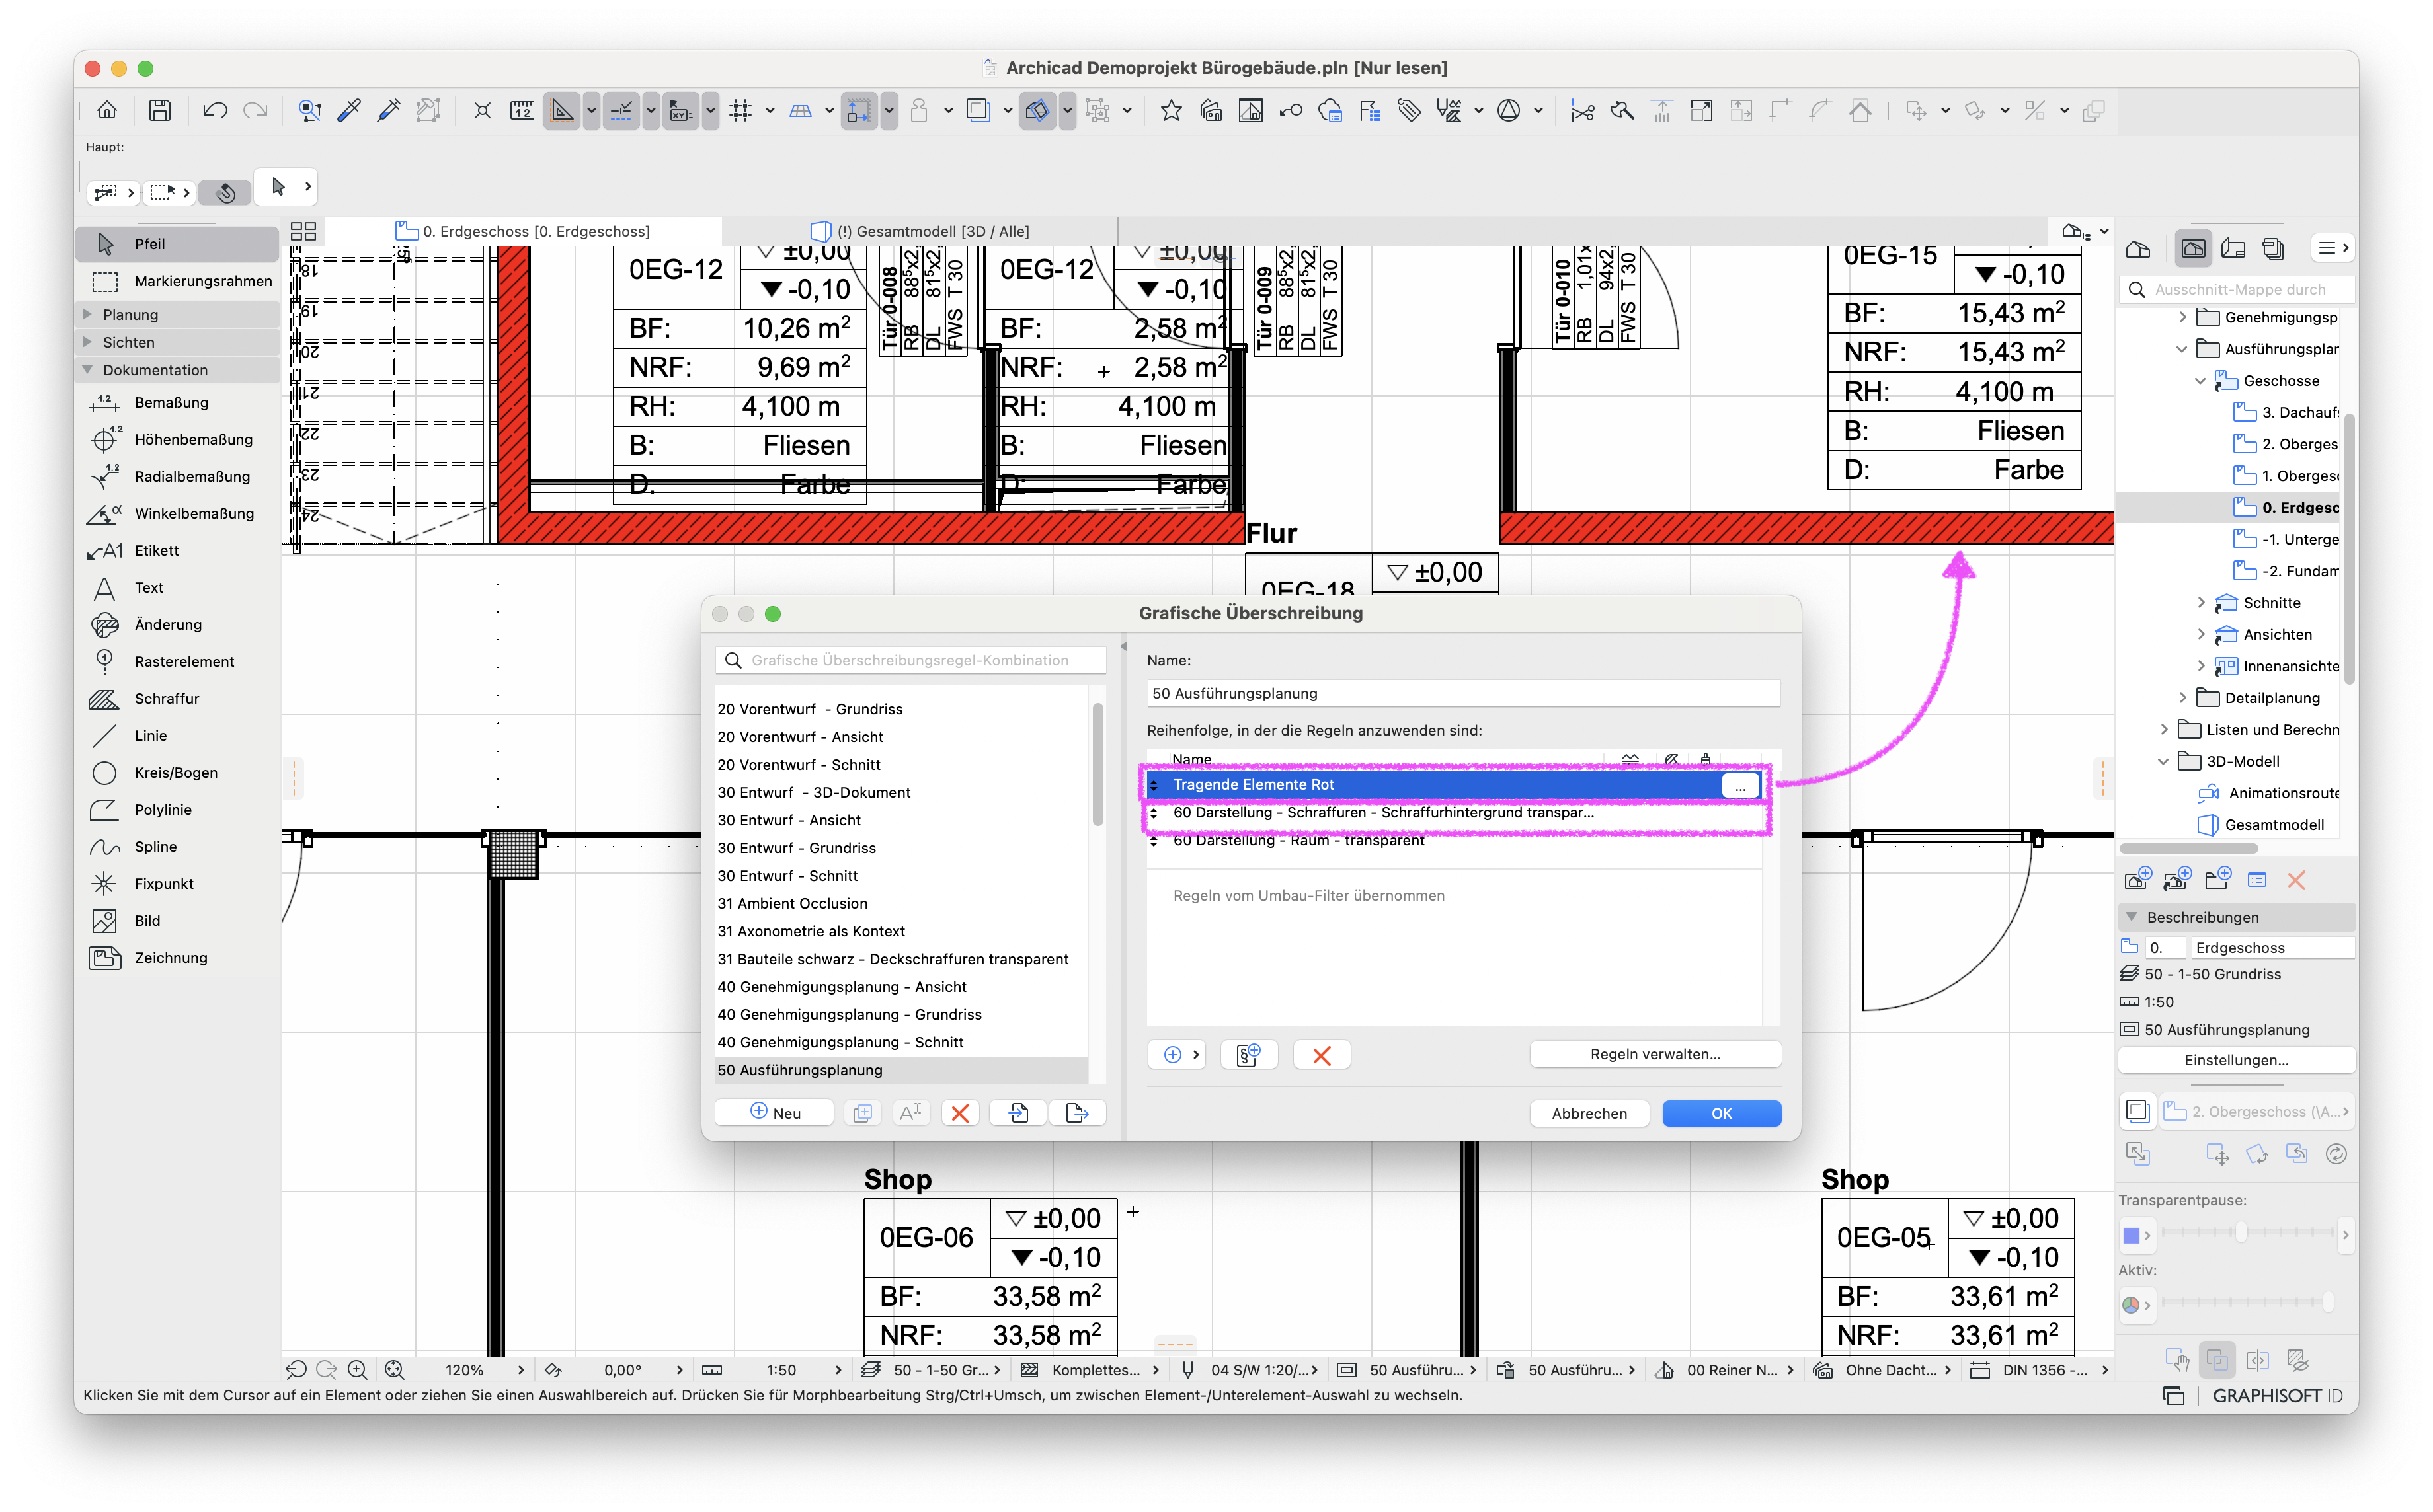Switch navigator to the Ausschnitt-Mappe view

2193,248
